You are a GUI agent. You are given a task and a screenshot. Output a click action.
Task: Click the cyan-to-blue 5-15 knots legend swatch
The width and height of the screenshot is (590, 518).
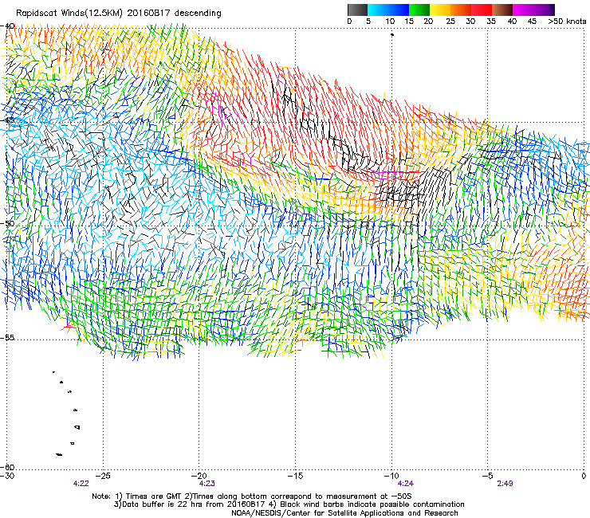click(388, 10)
